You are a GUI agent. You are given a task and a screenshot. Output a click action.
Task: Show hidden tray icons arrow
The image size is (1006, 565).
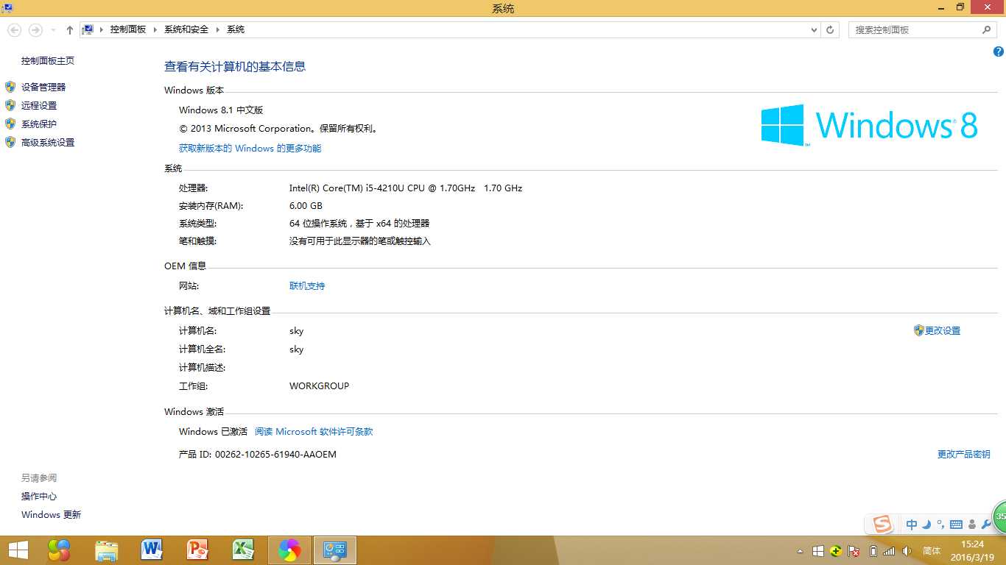coord(800,551)
